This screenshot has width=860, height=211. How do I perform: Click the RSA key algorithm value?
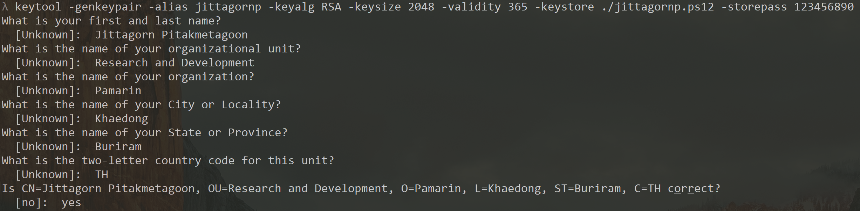click(x=332, y=7)
